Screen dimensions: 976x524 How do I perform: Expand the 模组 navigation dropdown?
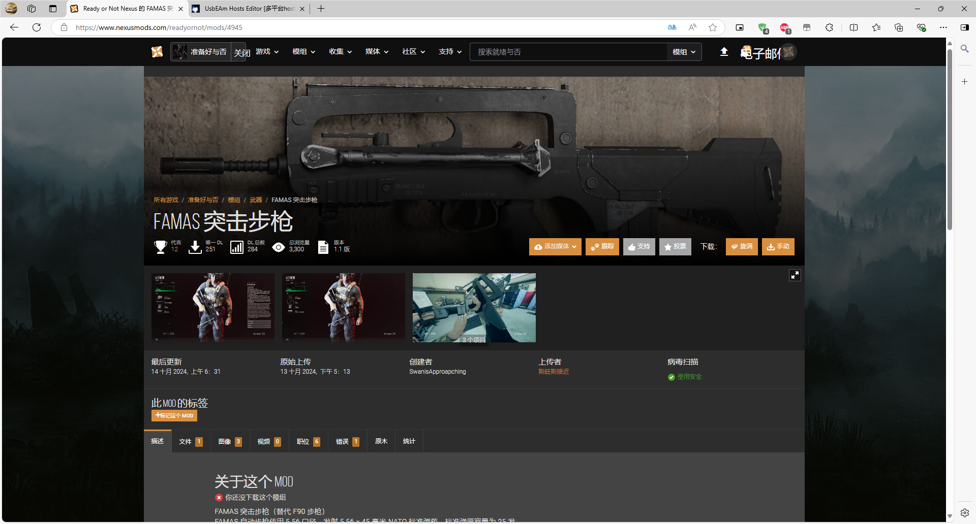point(304,52)
